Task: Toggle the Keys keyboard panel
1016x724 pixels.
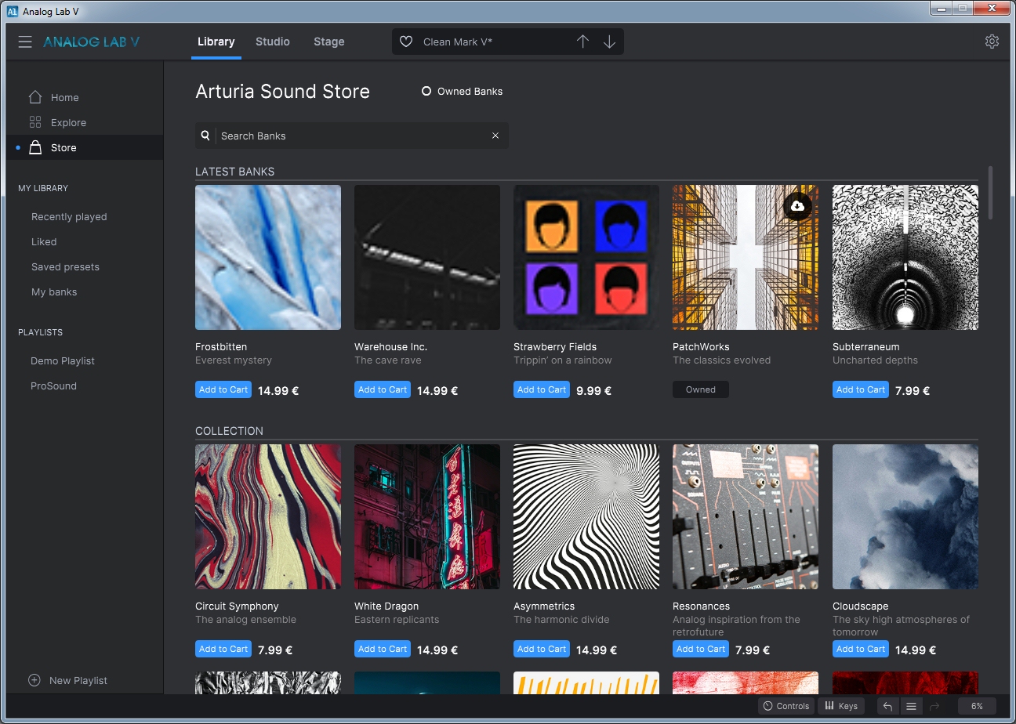Action: pos(840,706)
